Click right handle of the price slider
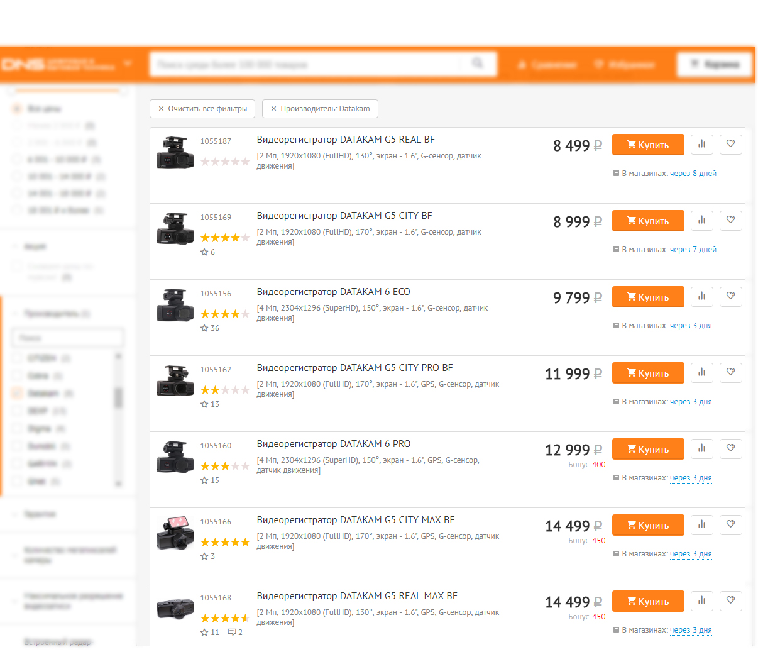Image resolution: width=758 pixels, height=664 pixels. point(123,91)
